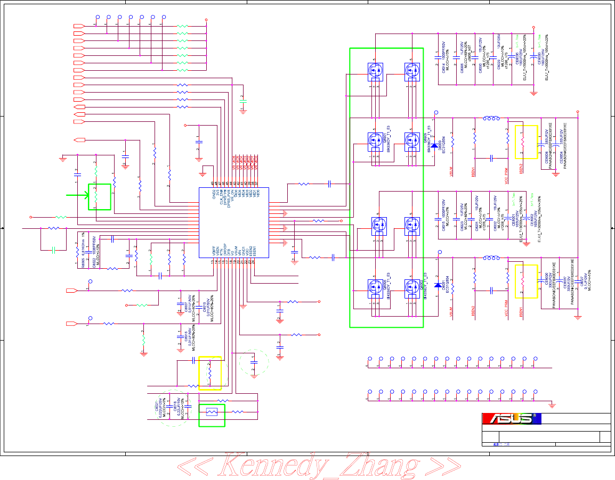
Task: Select the C8007 capacitor symbol
Action: (x=181, y=304)
